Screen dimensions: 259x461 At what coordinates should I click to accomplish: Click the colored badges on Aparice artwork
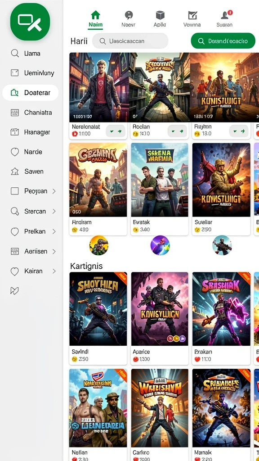[x=176, y=339]
